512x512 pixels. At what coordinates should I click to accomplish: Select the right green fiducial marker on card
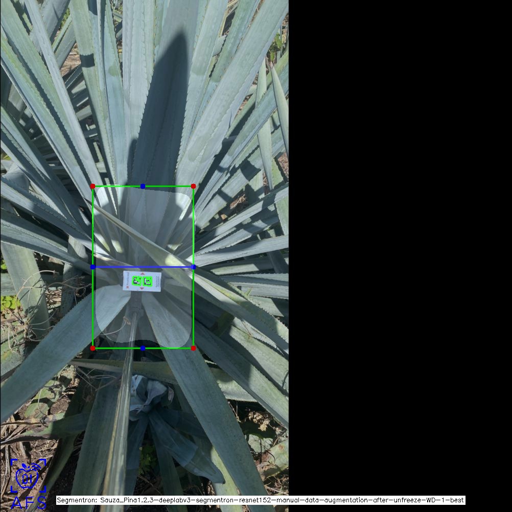[148, 281]
